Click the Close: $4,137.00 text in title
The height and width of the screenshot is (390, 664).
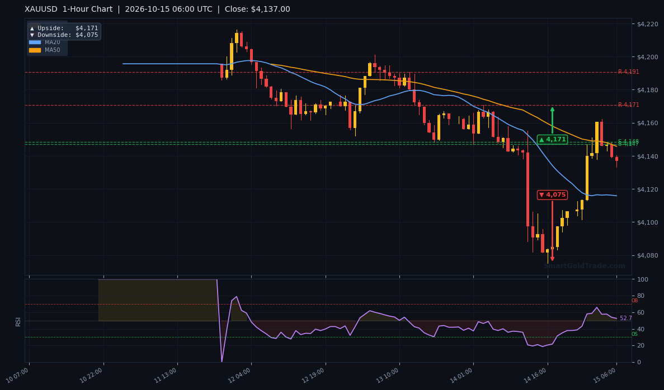(257, 9)
